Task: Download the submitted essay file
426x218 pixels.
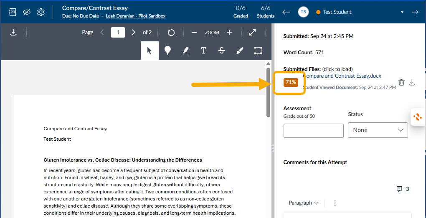Action: tap(412, 82)
